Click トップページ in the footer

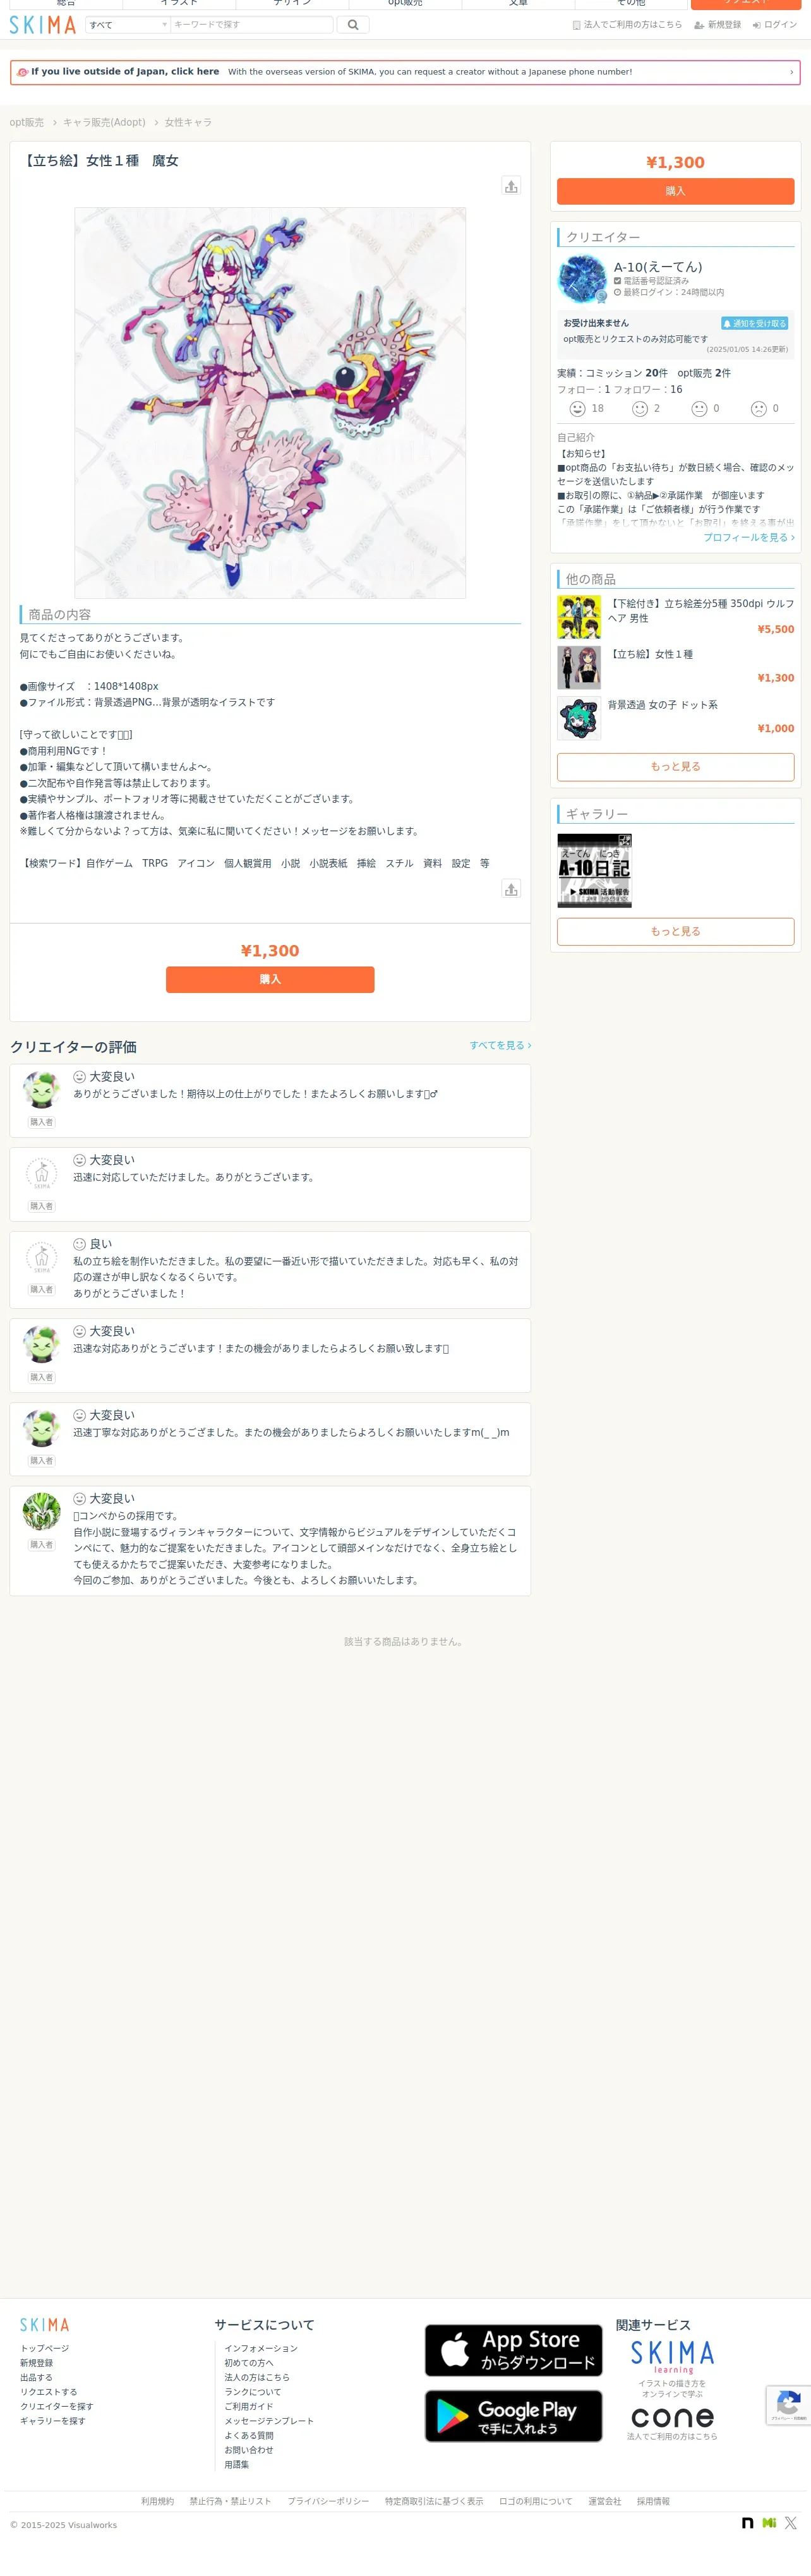point(45,2348)
